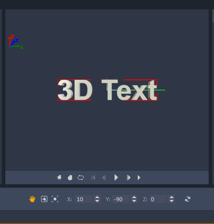Click the reset transform arrows icon

188,199
